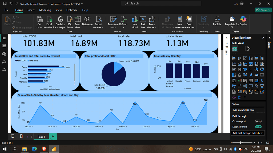Disable the Keep all filters toggle
The height and width of the screenshot is (153, 273).
(258, 127)
